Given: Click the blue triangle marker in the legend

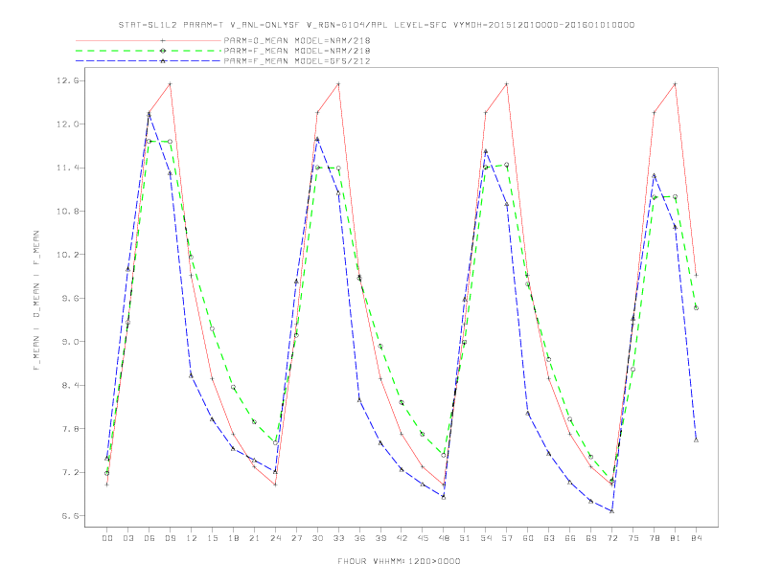Looking at the screenshot, I should (x=163, y=61).
